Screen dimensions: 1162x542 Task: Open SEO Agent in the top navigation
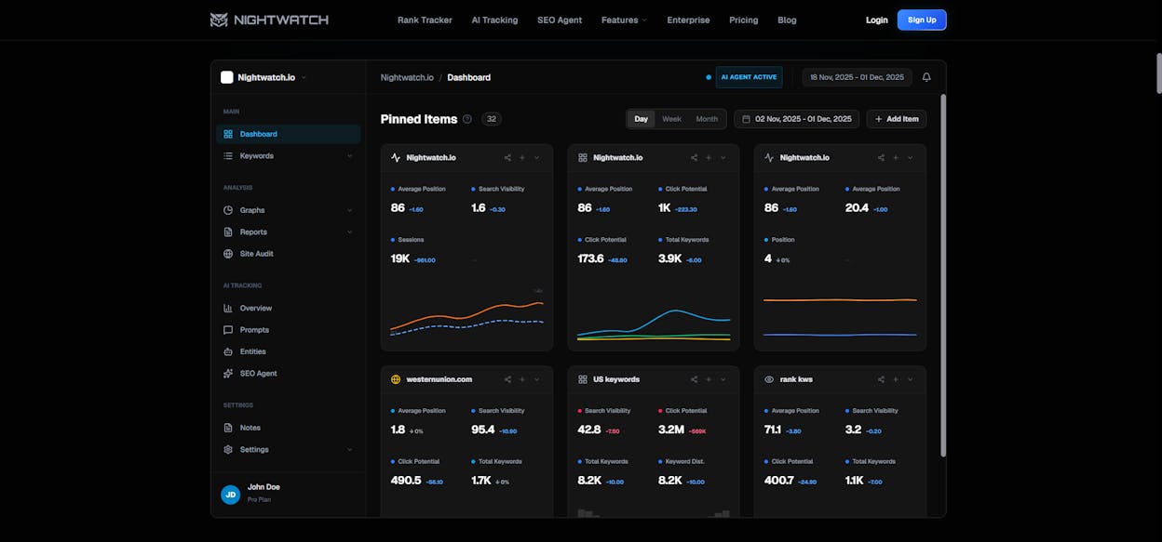coord(560,20)
